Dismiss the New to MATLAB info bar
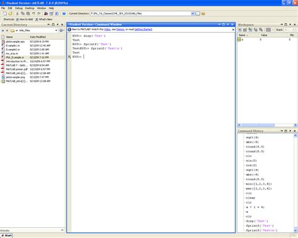 click(x=233, y=30)
